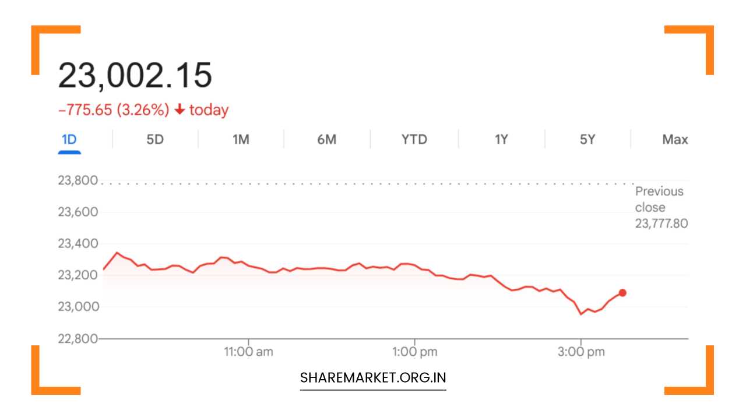Image resolution: width=746 pixels, height=420 pixels.
Task: Click the 23,002.15 index value
Action: pos(135,76)
